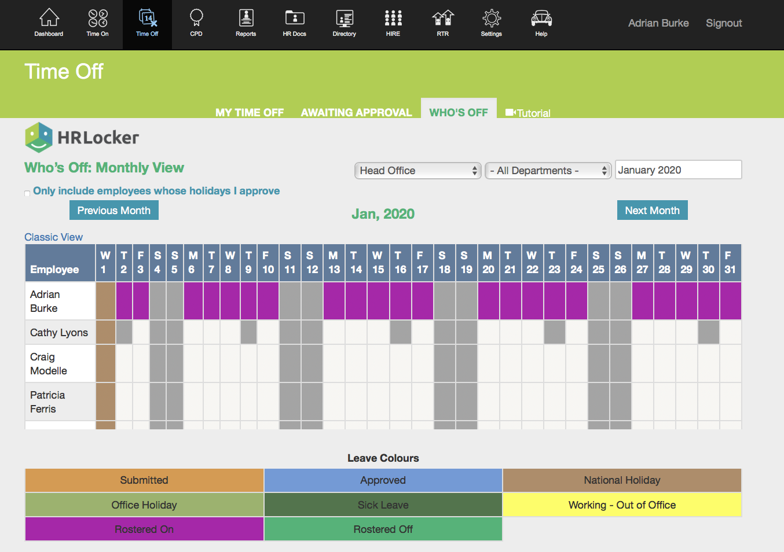
Task: Click the January 2020 date field
Action: pos(677,170)
